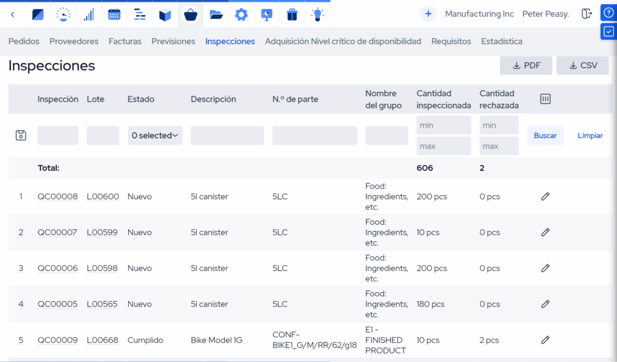Click the lightbulb ideas icon
The height and width of the screenshot is (362, 617).
point(317,14)
